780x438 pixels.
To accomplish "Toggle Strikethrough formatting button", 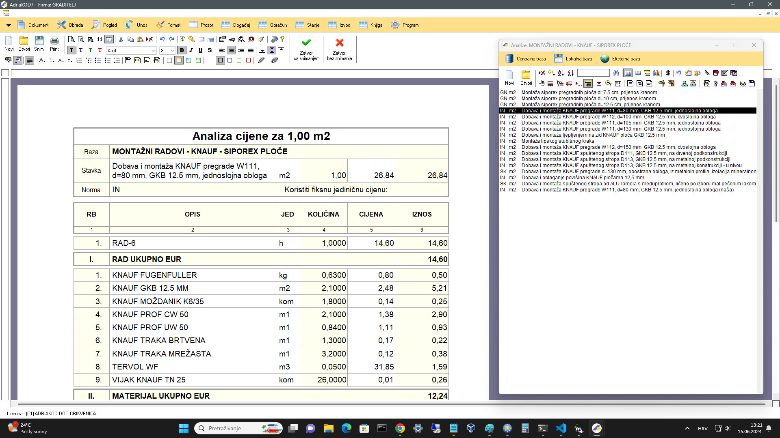I will coord(210,50).
